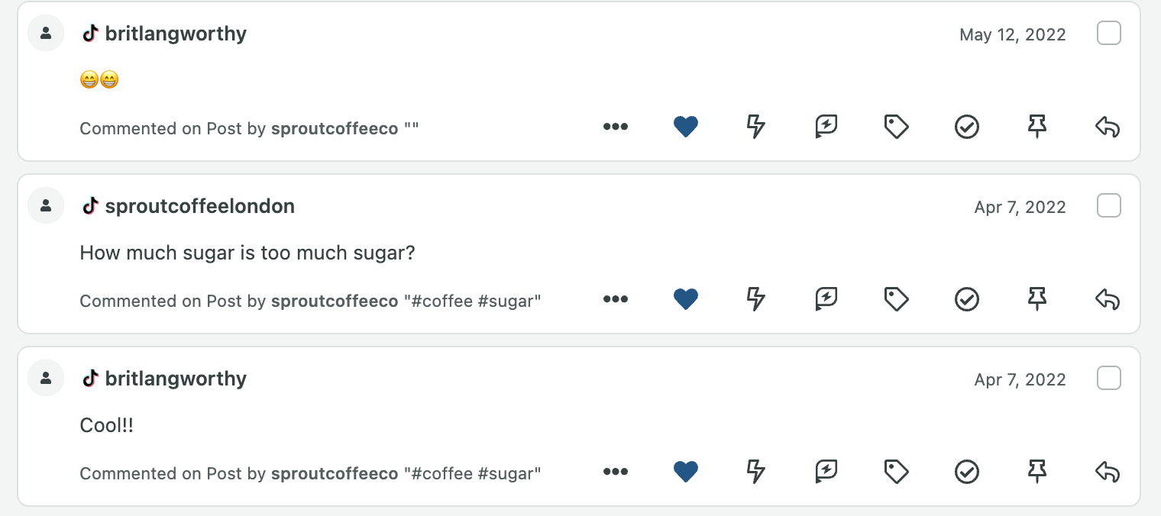Mark the sugar question comment as complete
Image resolution: width=1161 pixels, height=516 pixels.
(x=967, y=299)
